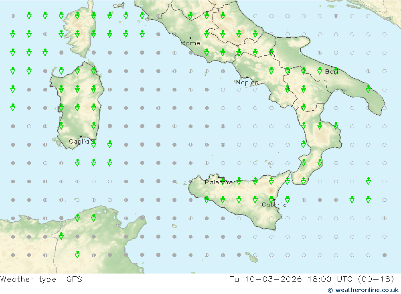Click the Palermo city label
The height and width of the screenshot is (294, 401).
pos(219,182)
